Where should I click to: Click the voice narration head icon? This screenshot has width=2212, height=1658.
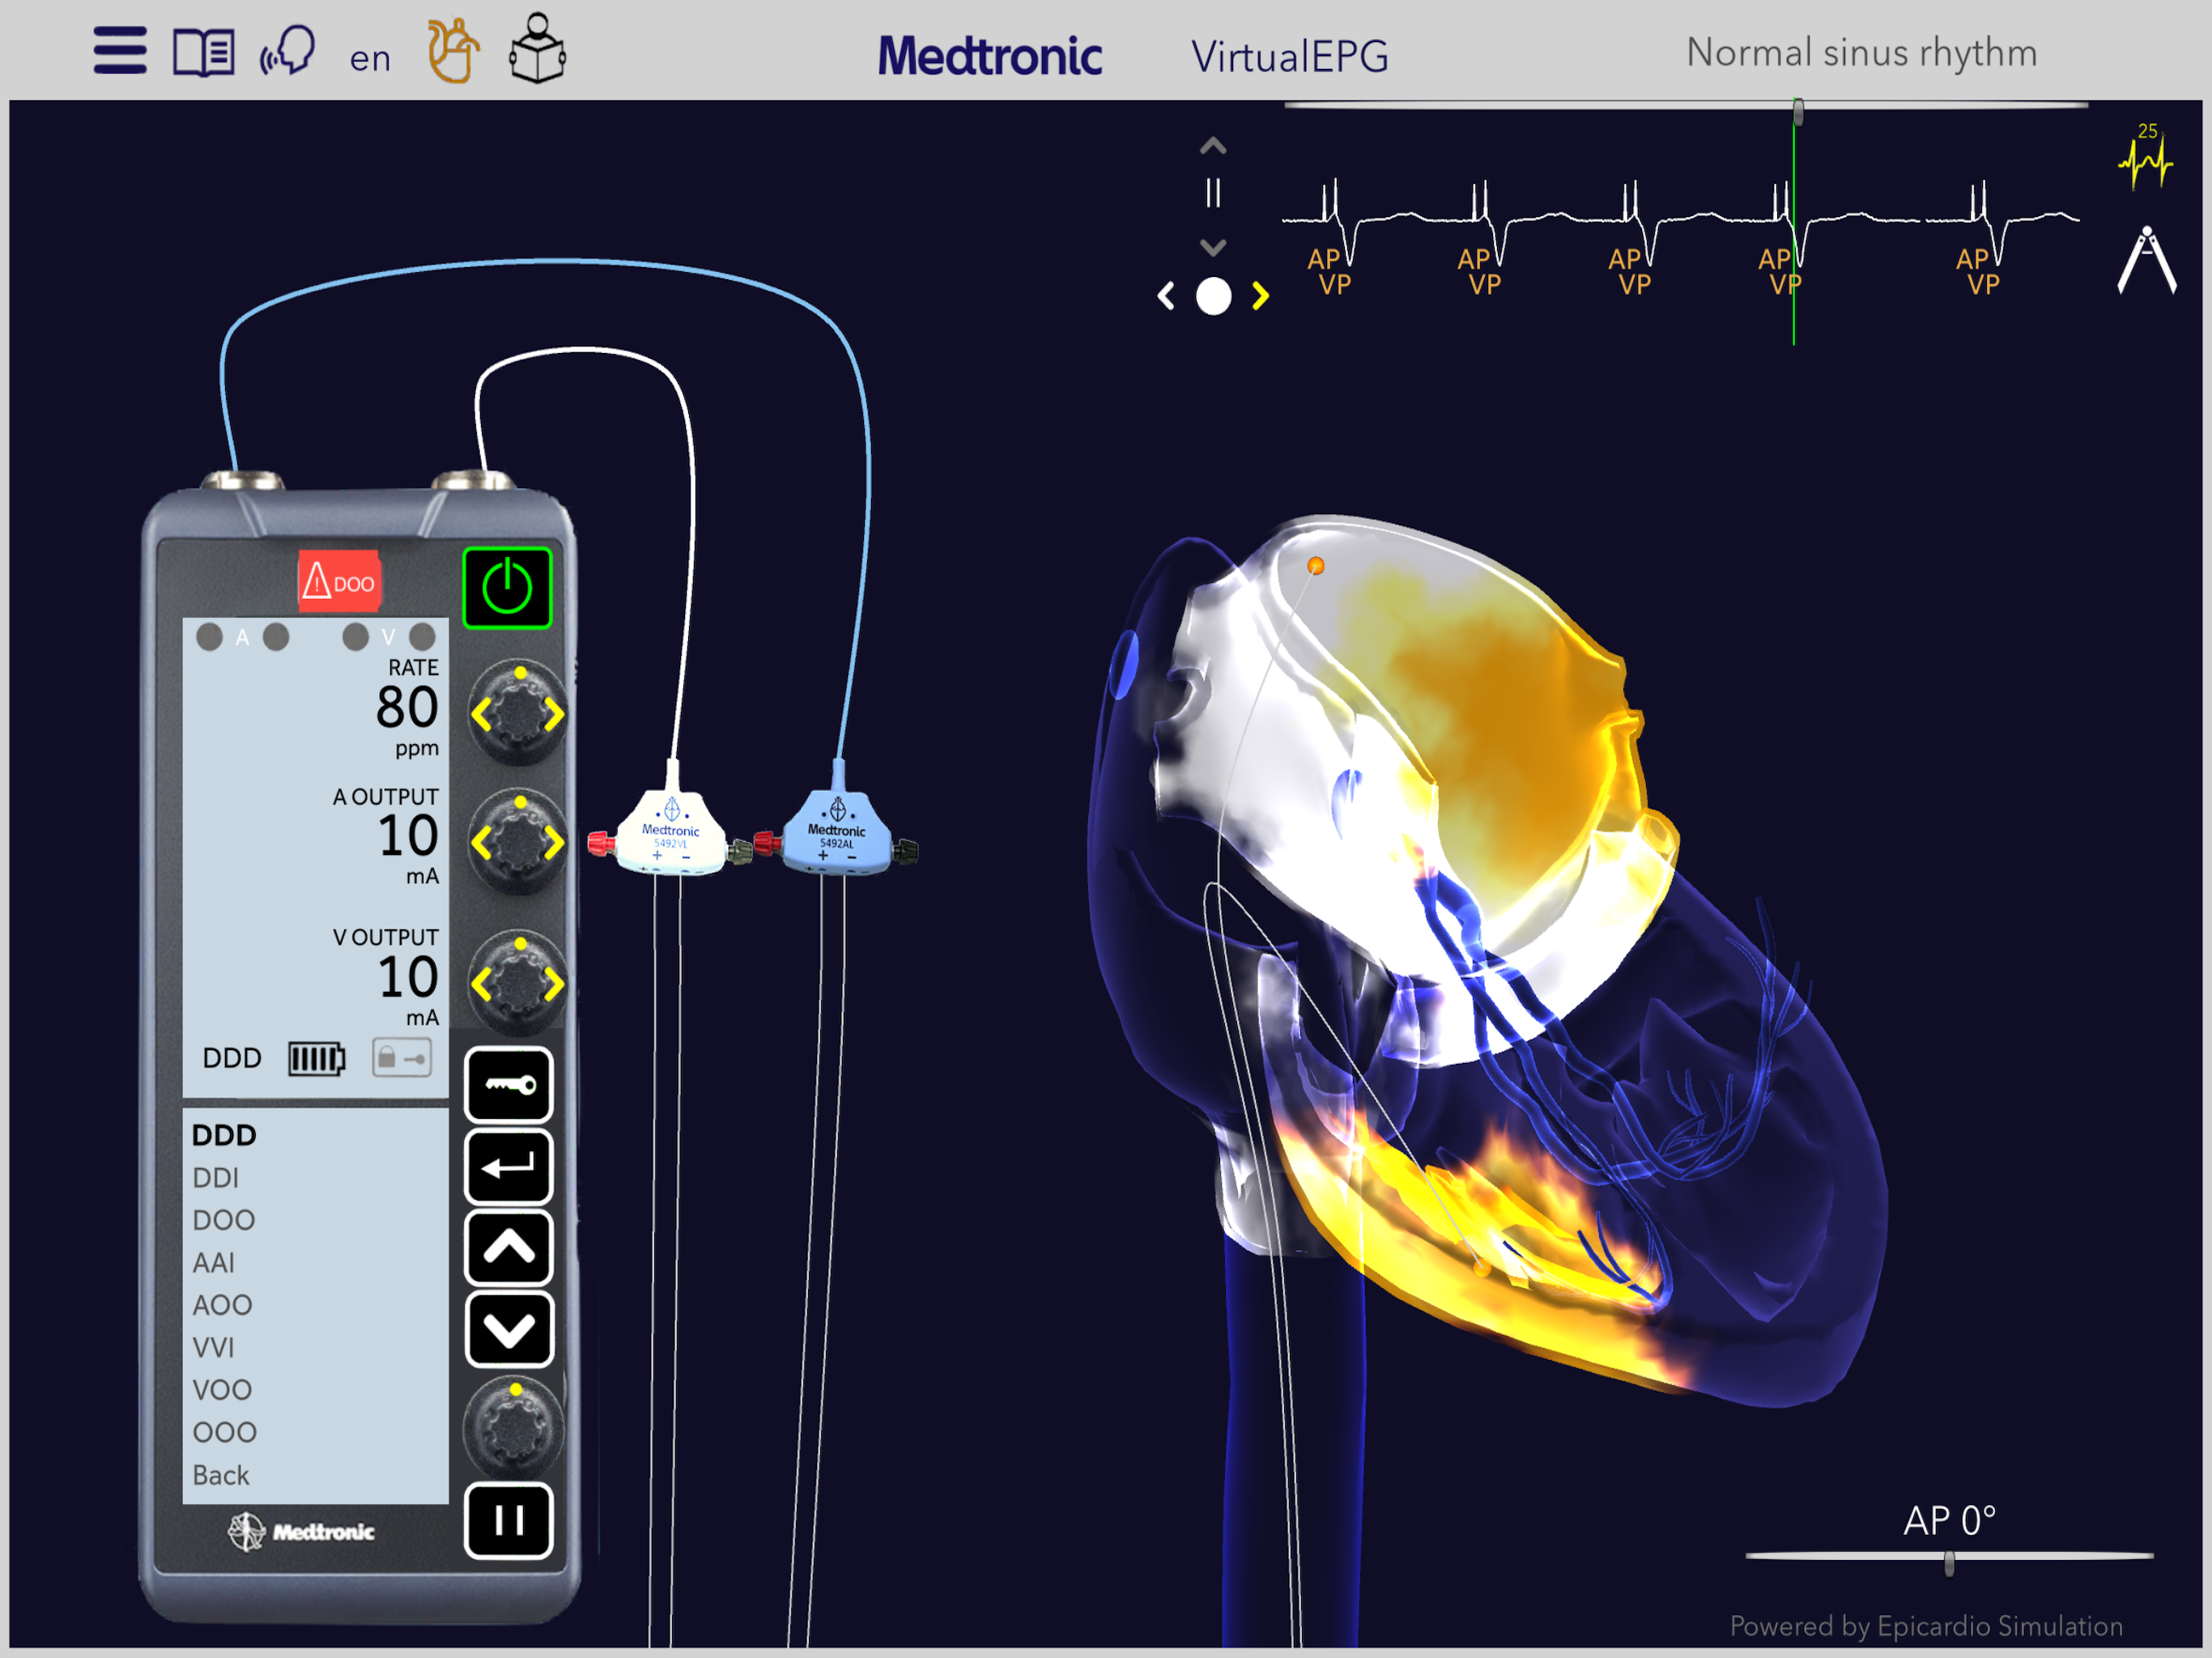(x=288, y=50)
